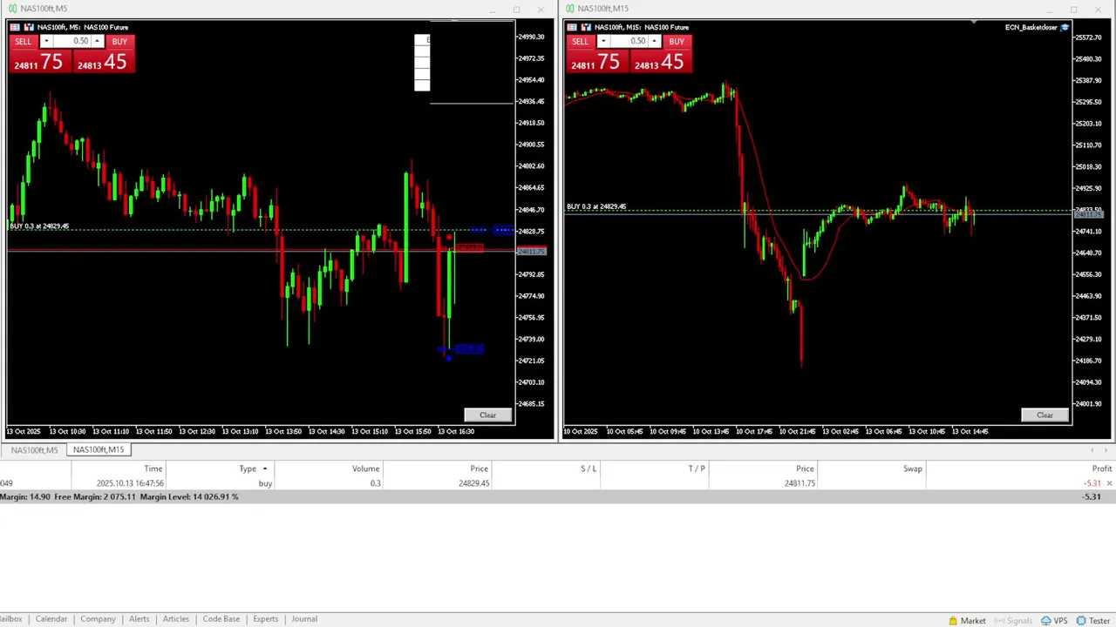
Task: Open the VPS shortcut in status bar
Action: 1054,621
